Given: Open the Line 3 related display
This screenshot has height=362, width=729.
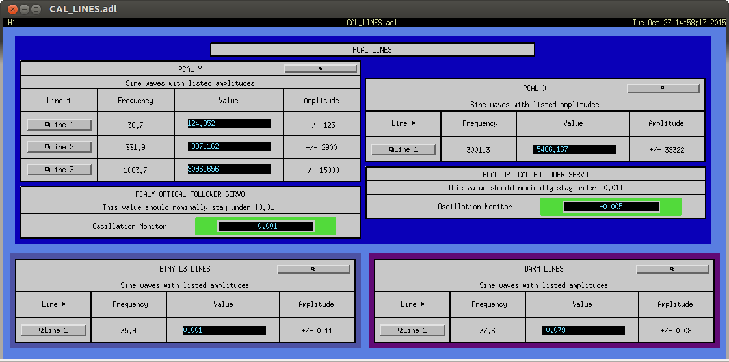Looking at the screenshot, I should 59,170.
